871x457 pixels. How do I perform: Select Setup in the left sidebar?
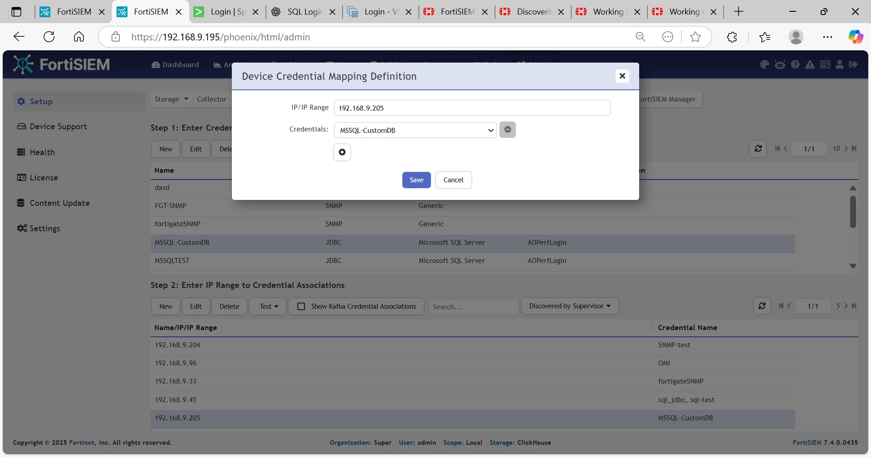pos(79,102)
